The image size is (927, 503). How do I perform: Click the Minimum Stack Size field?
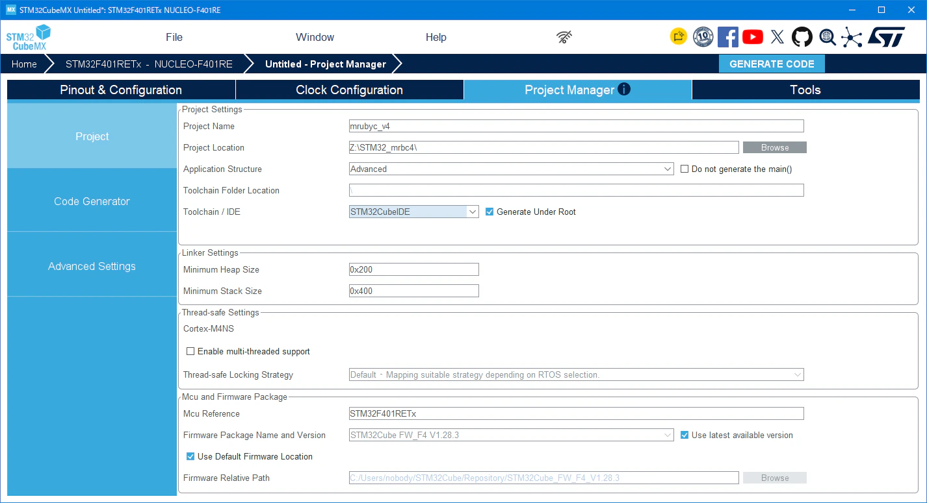tap(414, 291)
